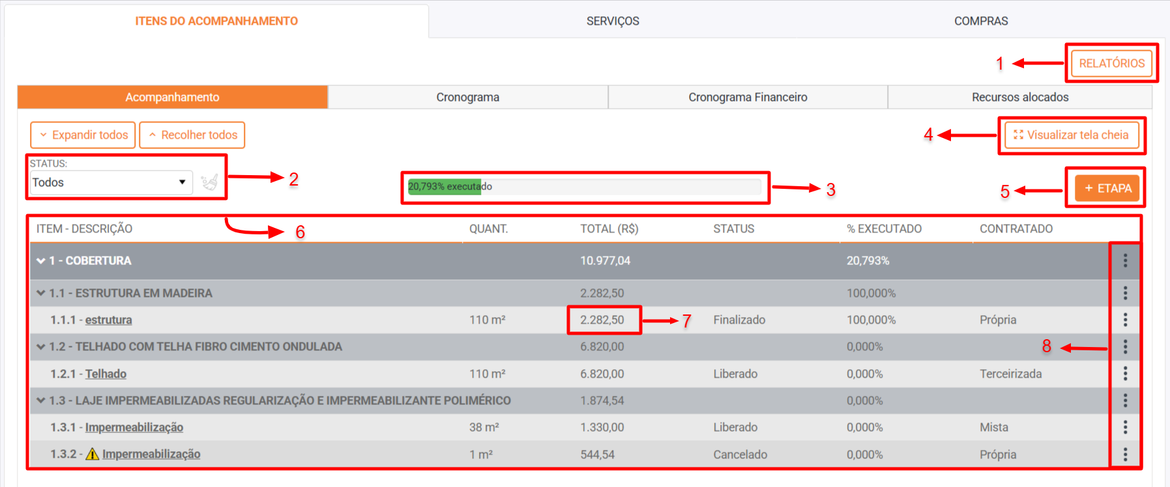
Task: Open three-dot menu for 1.2.1 Telhado row
Action: 1125,374
